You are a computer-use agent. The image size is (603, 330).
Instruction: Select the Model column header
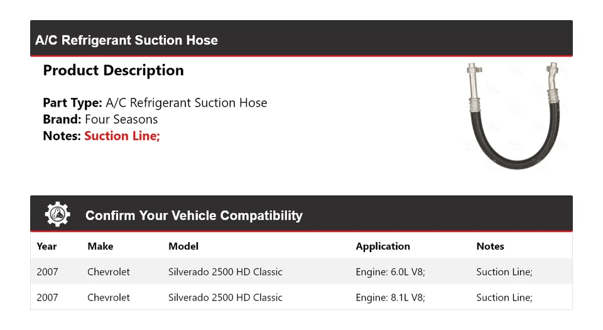pyautogui.click(x=183, y=247)
